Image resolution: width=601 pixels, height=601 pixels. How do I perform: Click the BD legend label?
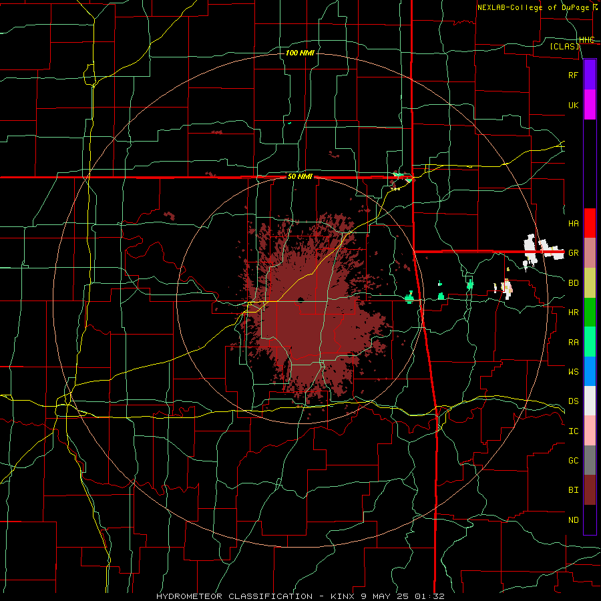point(574,283)
